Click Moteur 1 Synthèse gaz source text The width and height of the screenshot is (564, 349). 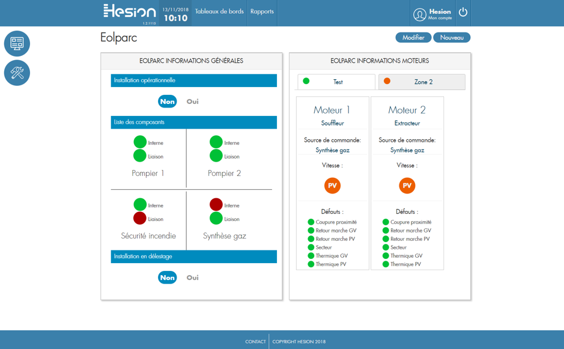332,150
